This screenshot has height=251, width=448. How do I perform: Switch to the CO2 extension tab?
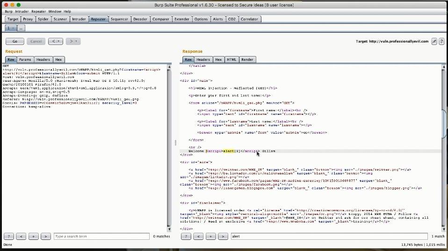point(231,19)
